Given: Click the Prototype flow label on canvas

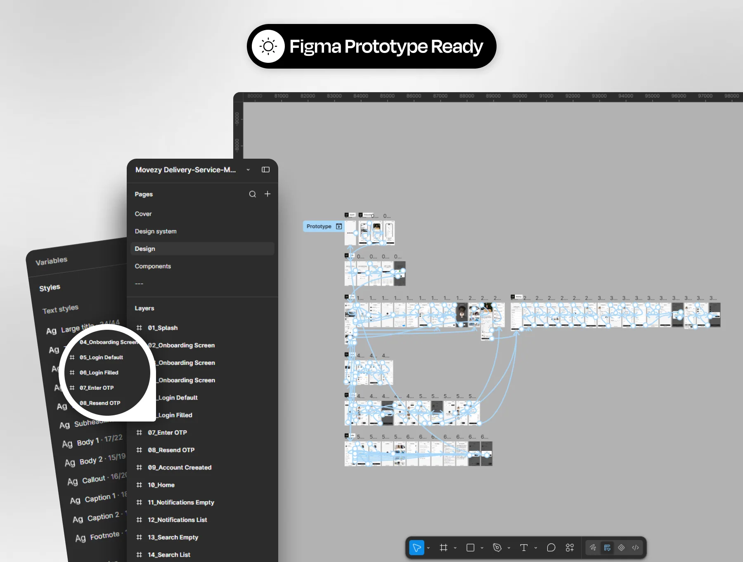Looking at the screenshot, I should click(x=324, y=226).
